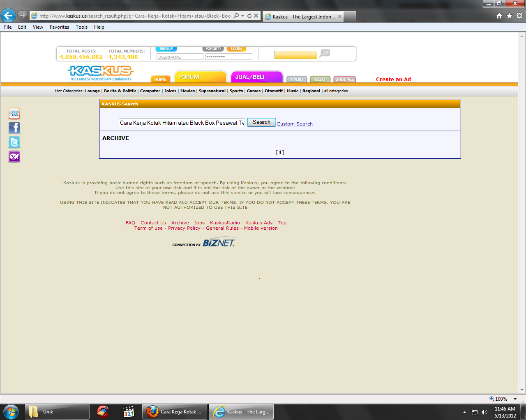
Task: Open browser Tools gear icon
Action: point(519,16)
